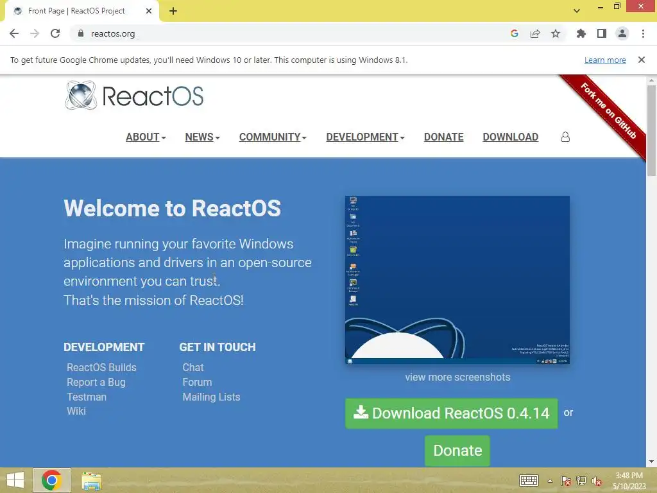Viewport: 657px width, 493px height.
Task: Click the page vertical scrollbar thumb
Action: pyautogui.click(x=651, y=130)
